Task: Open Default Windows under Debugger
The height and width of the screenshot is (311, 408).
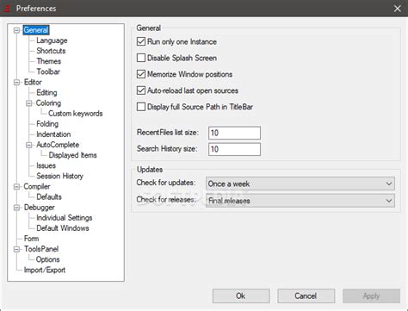Action: point(63,228)
